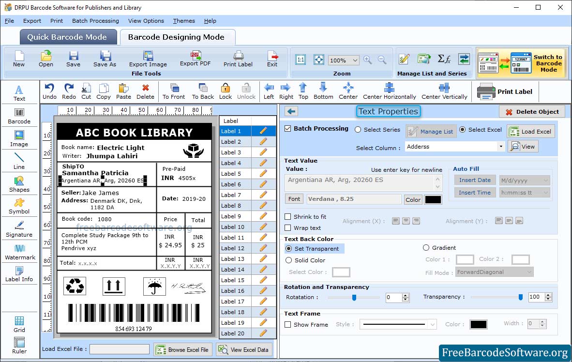Switch to Quick Barcode Mode tab
572x362 pixels.
[x=68, y=37]
